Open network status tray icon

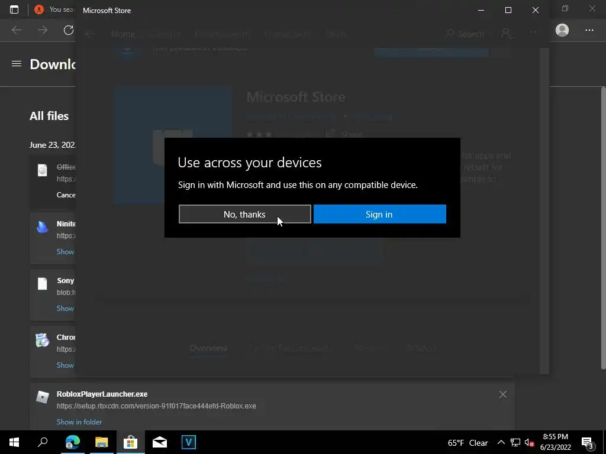point(515,442)
